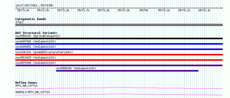230x98 pixels.
Task: Click the Cytogenetic Bands track title
Action: click(x=31, y=19)
